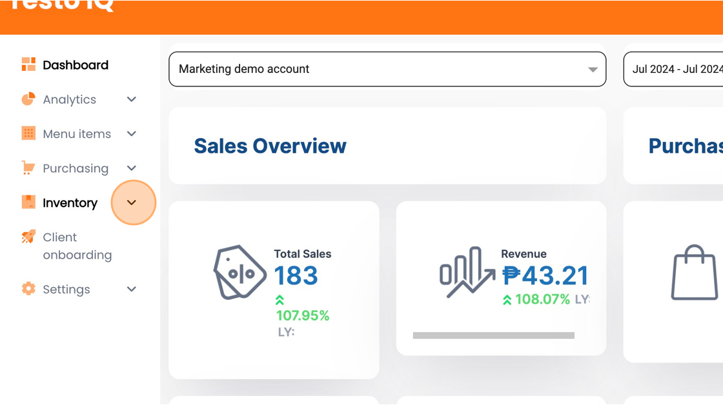Click the resto IQ logo in header

coord(62,6)
